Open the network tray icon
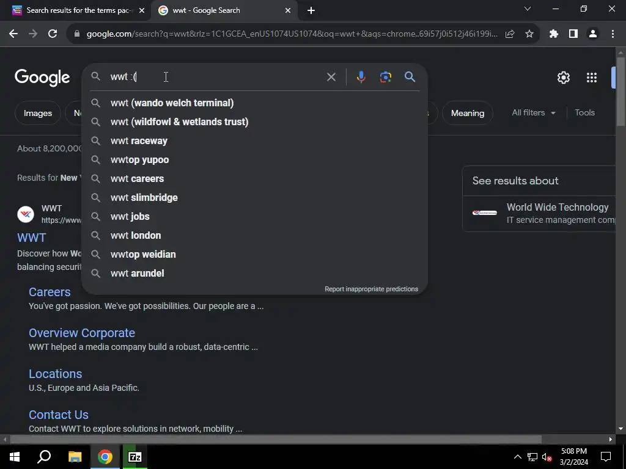 (532, 457)
